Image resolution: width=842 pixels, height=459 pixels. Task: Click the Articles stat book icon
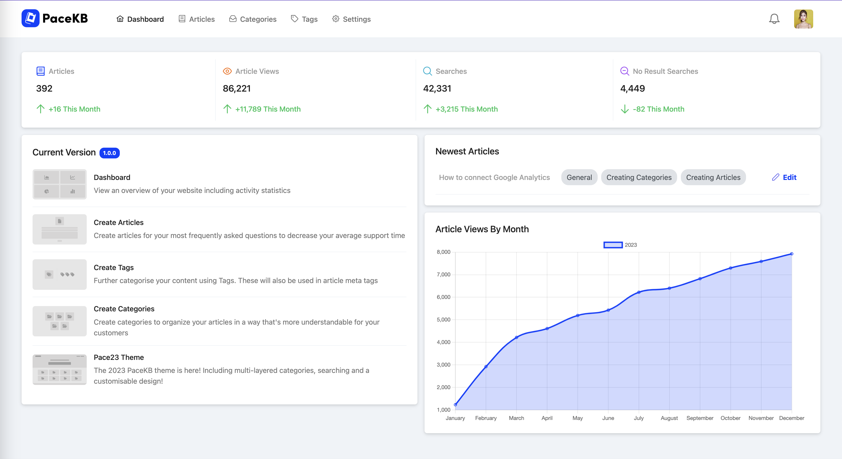[x=41, y=71]
